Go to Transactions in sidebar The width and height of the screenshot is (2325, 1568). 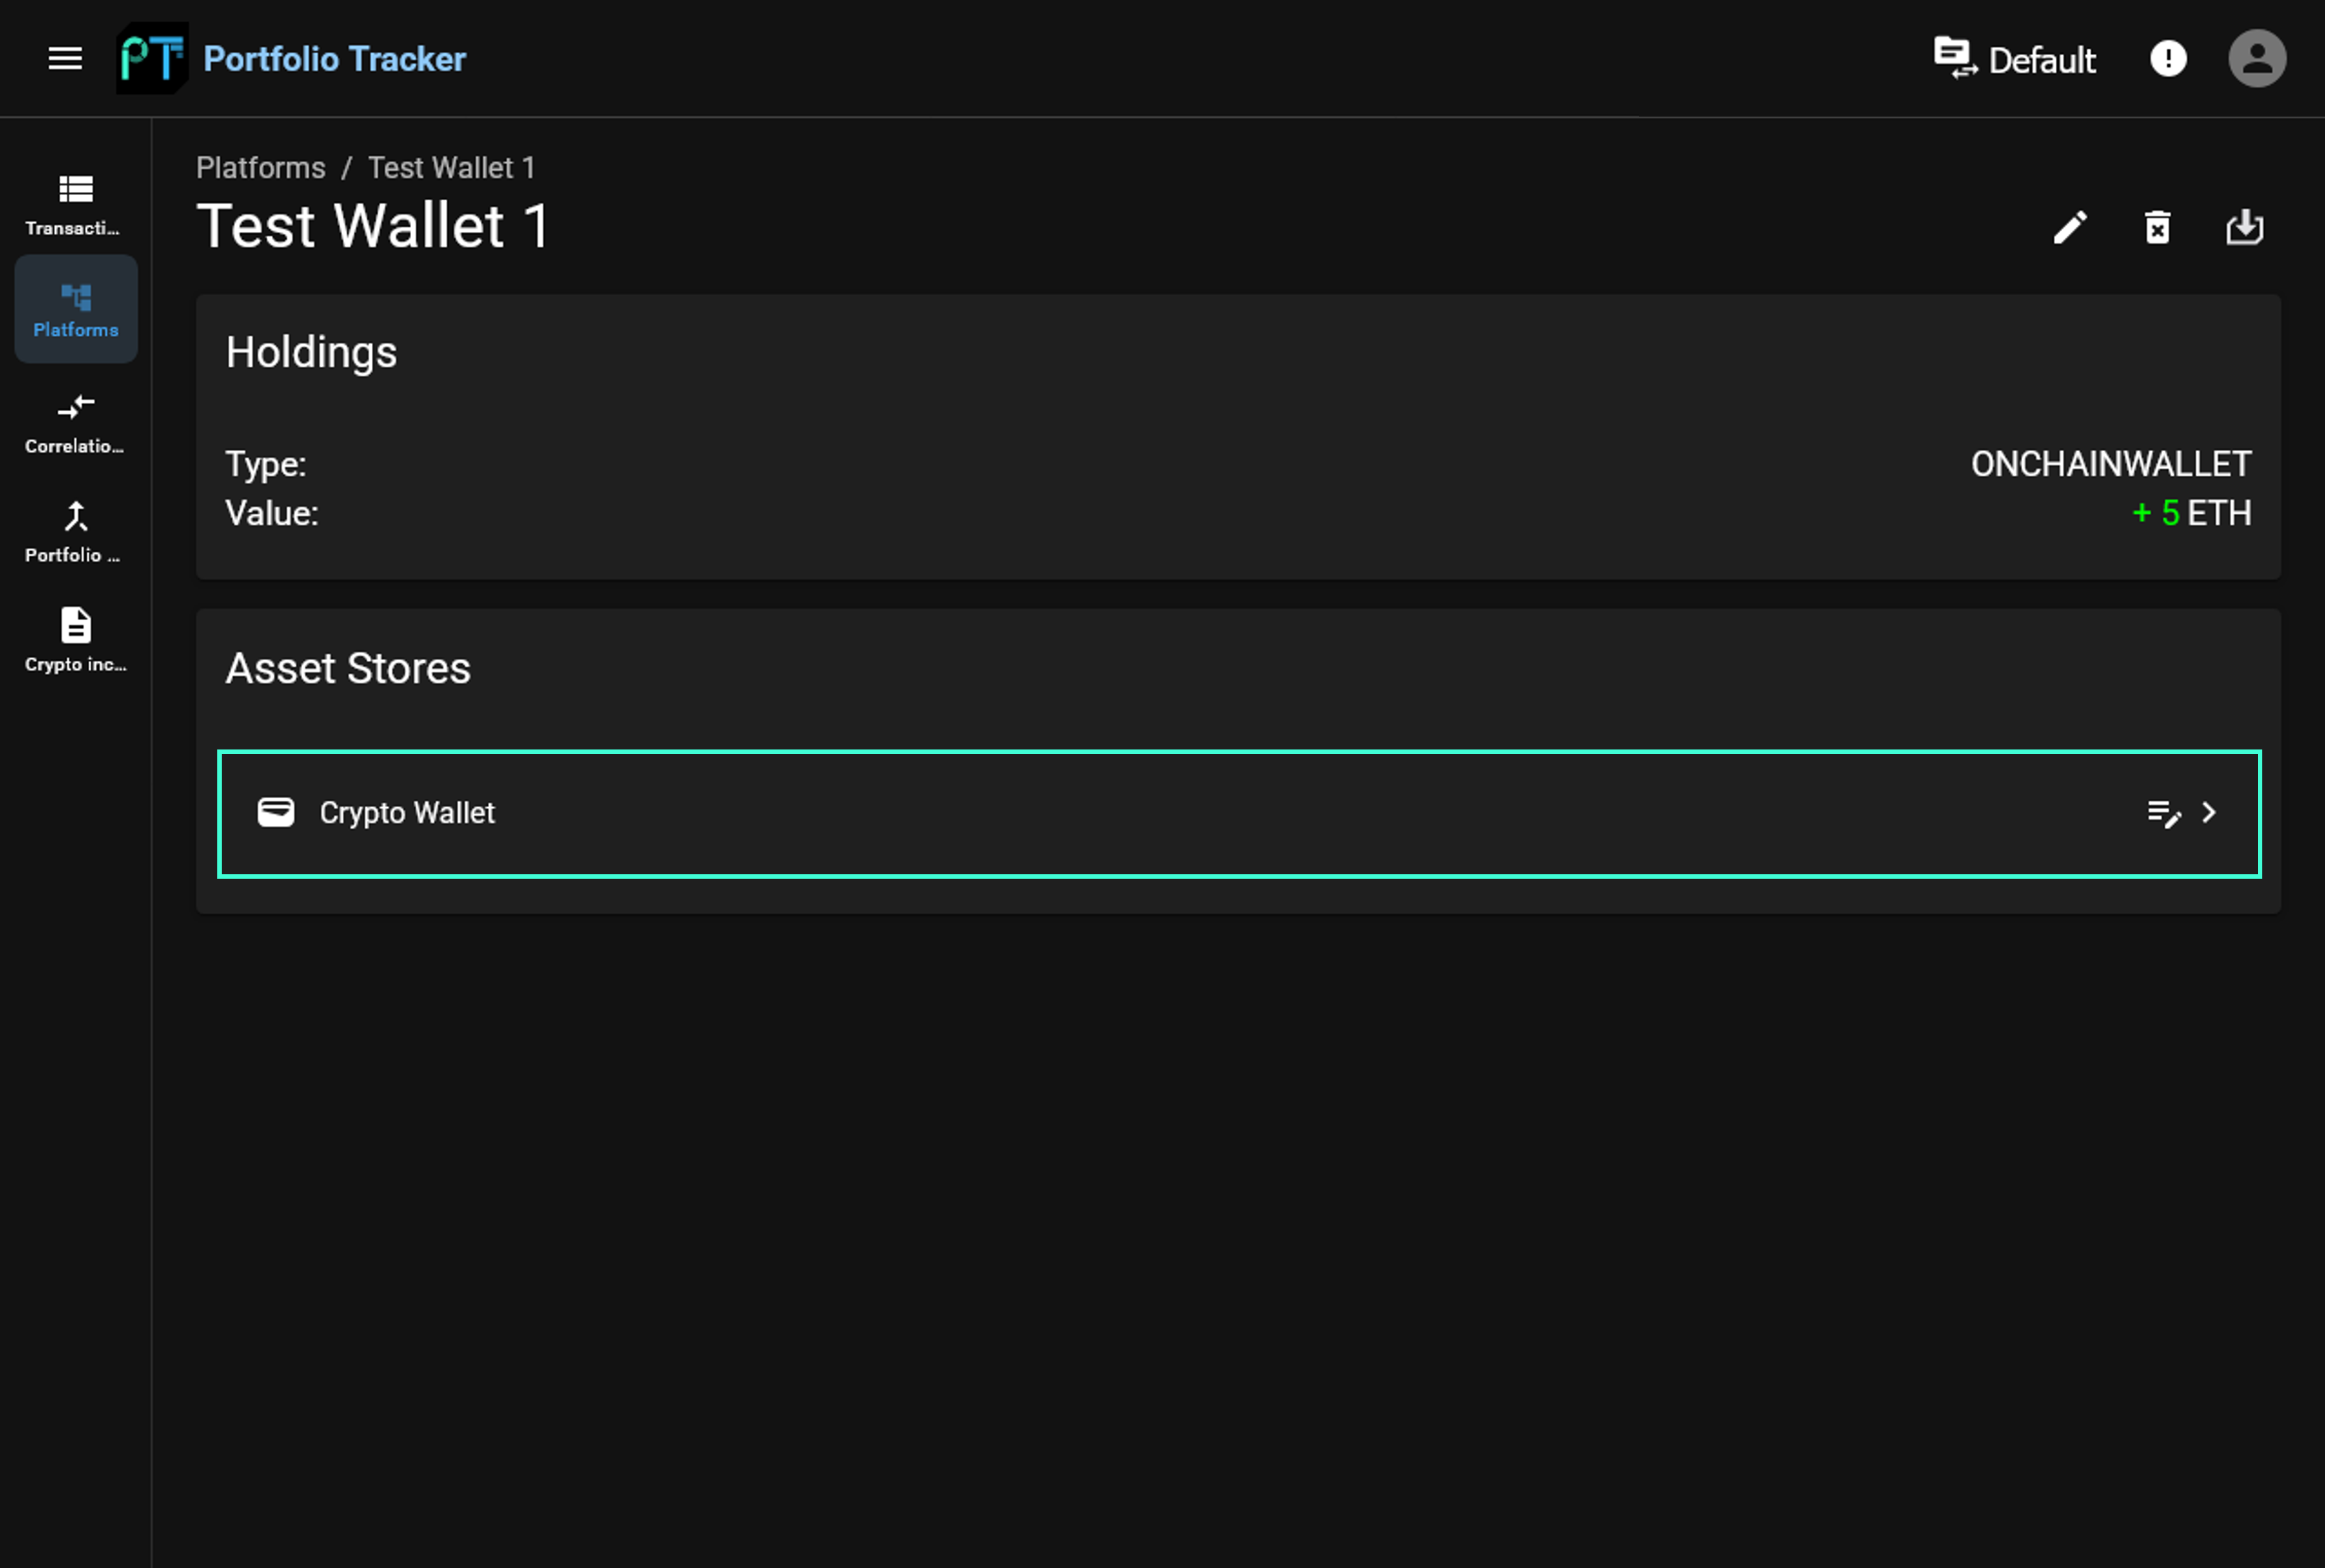76,205
